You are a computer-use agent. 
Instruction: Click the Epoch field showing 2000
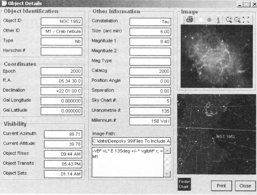61,71
